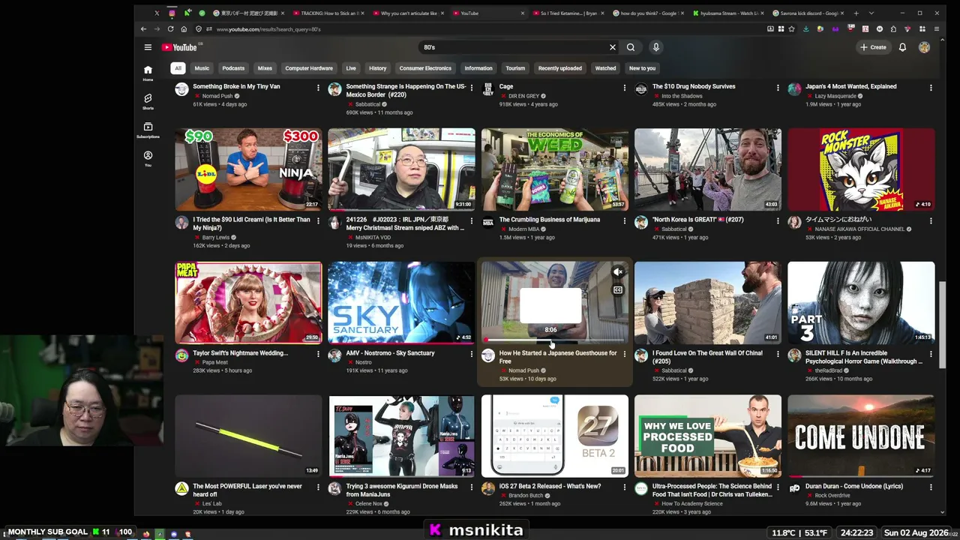960x540 pixels.
Task: Open the Papa Meat channel avatar
Action: point(181,356)
